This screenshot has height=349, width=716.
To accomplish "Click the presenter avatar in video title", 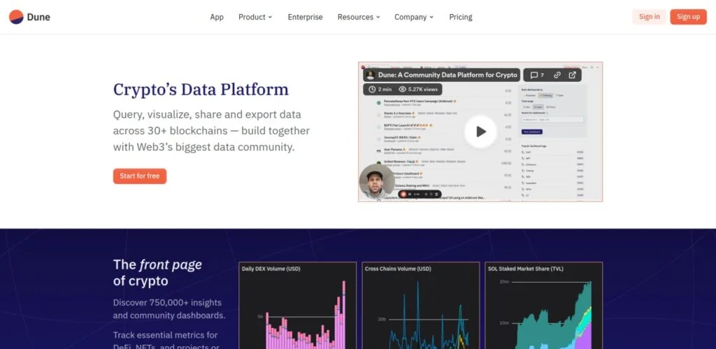I will pos(371,75).
